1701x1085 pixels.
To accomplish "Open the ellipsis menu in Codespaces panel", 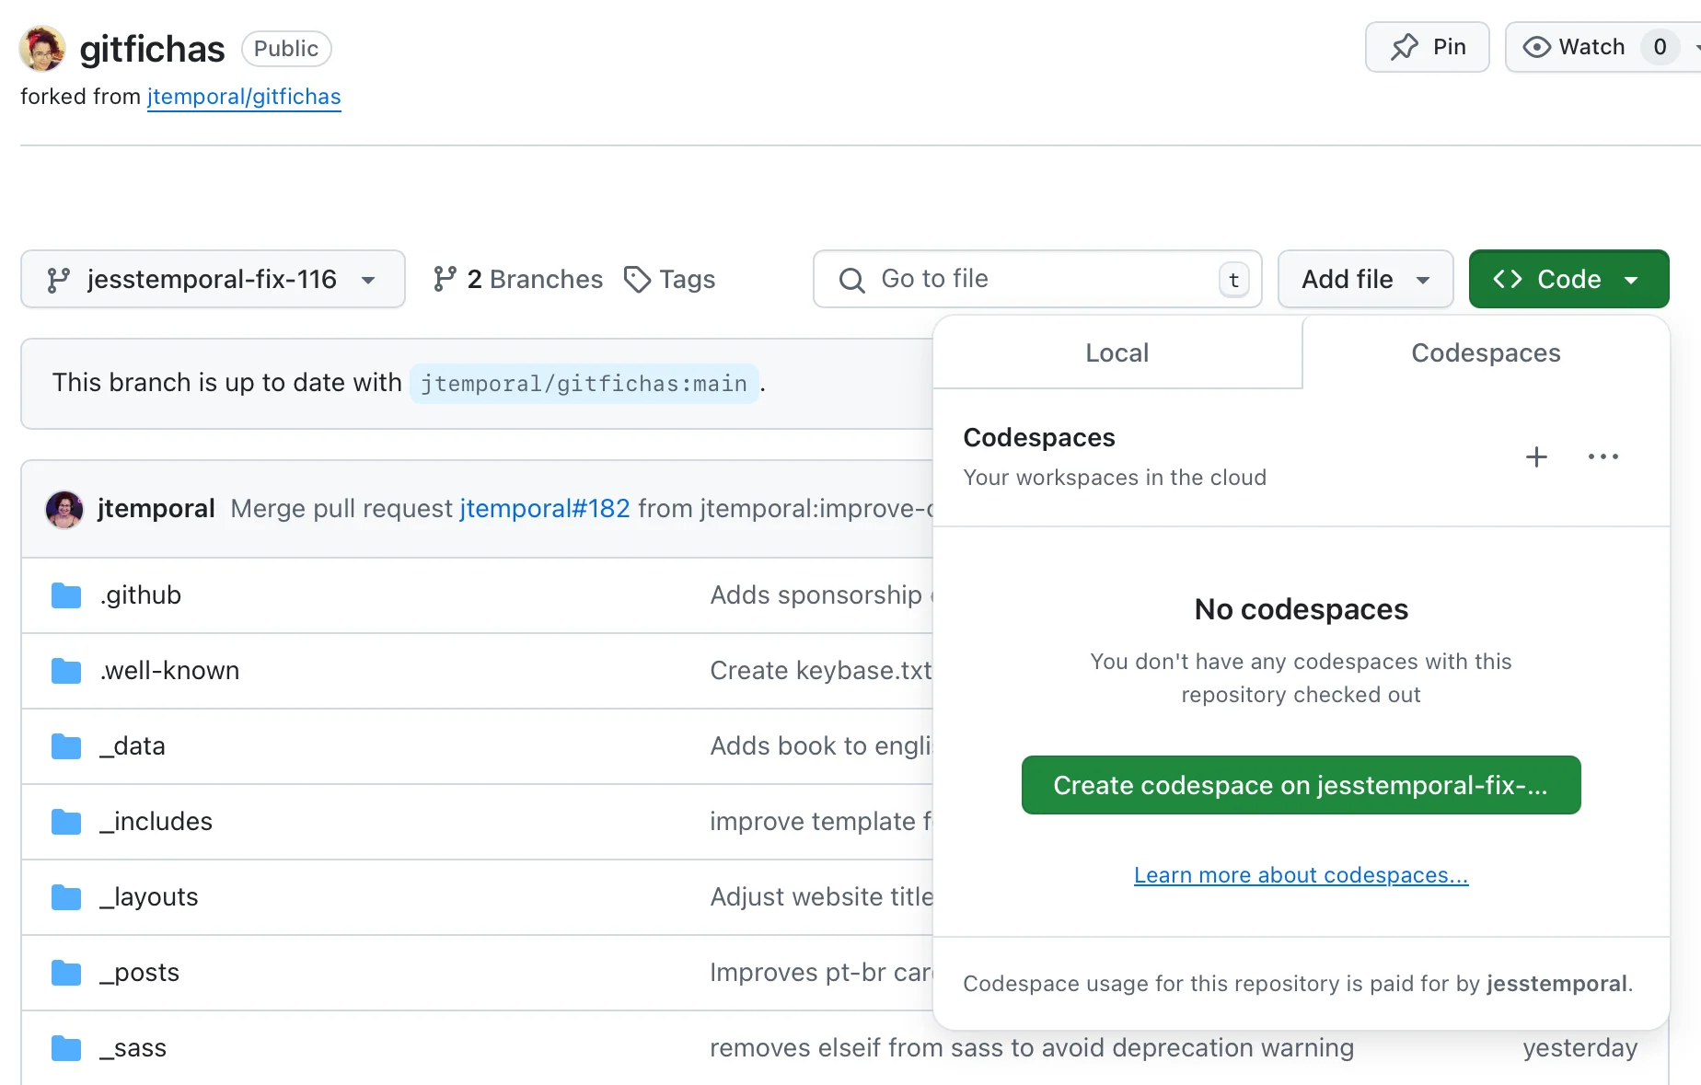I will (1603, 456).
